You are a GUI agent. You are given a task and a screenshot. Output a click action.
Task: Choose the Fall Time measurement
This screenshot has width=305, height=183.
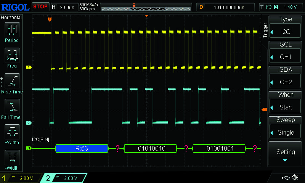pos(12,107)
